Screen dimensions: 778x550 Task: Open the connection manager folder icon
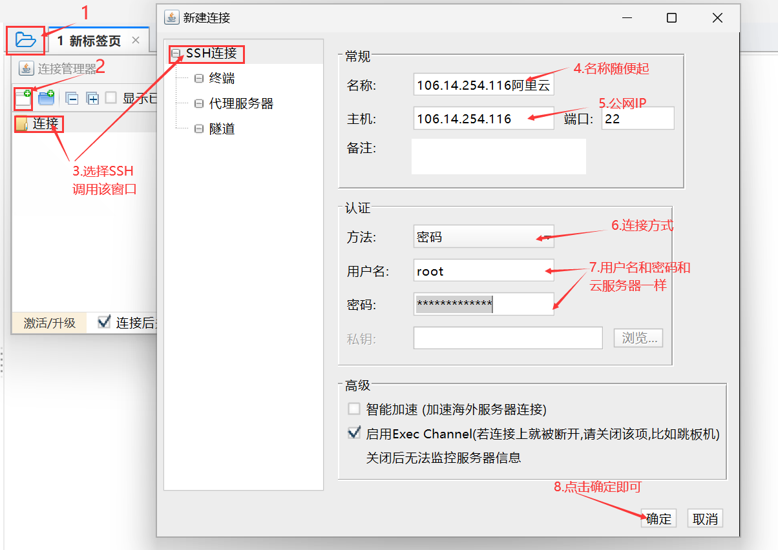[x=26, y=40]
